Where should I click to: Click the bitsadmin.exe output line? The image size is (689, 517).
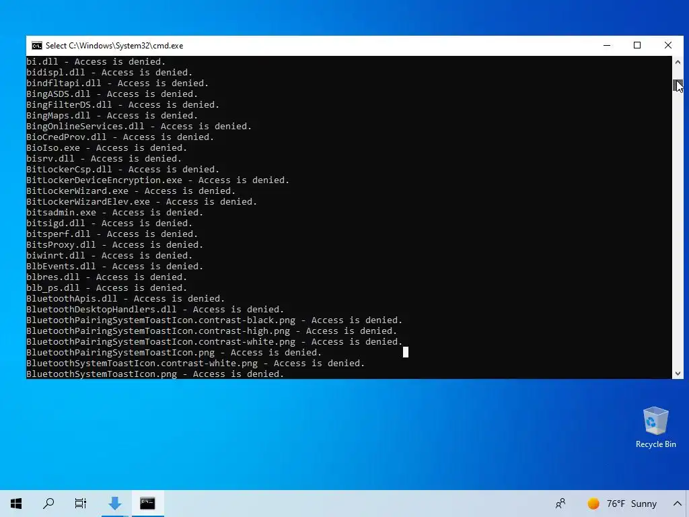tap(114, 212)
